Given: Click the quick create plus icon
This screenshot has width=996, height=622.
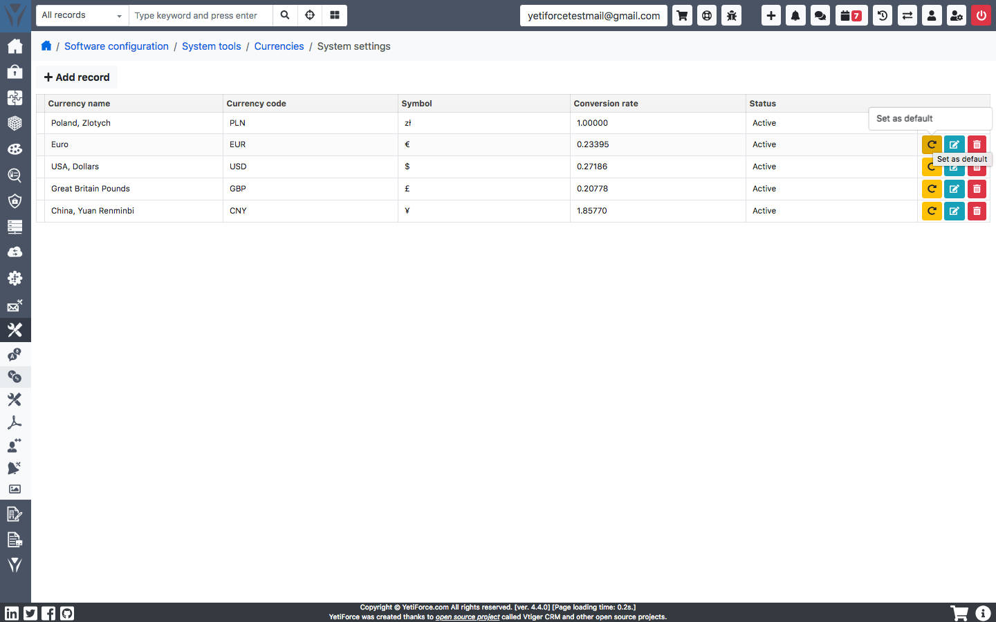Looking at the screenshot, I should click(771, 15).
